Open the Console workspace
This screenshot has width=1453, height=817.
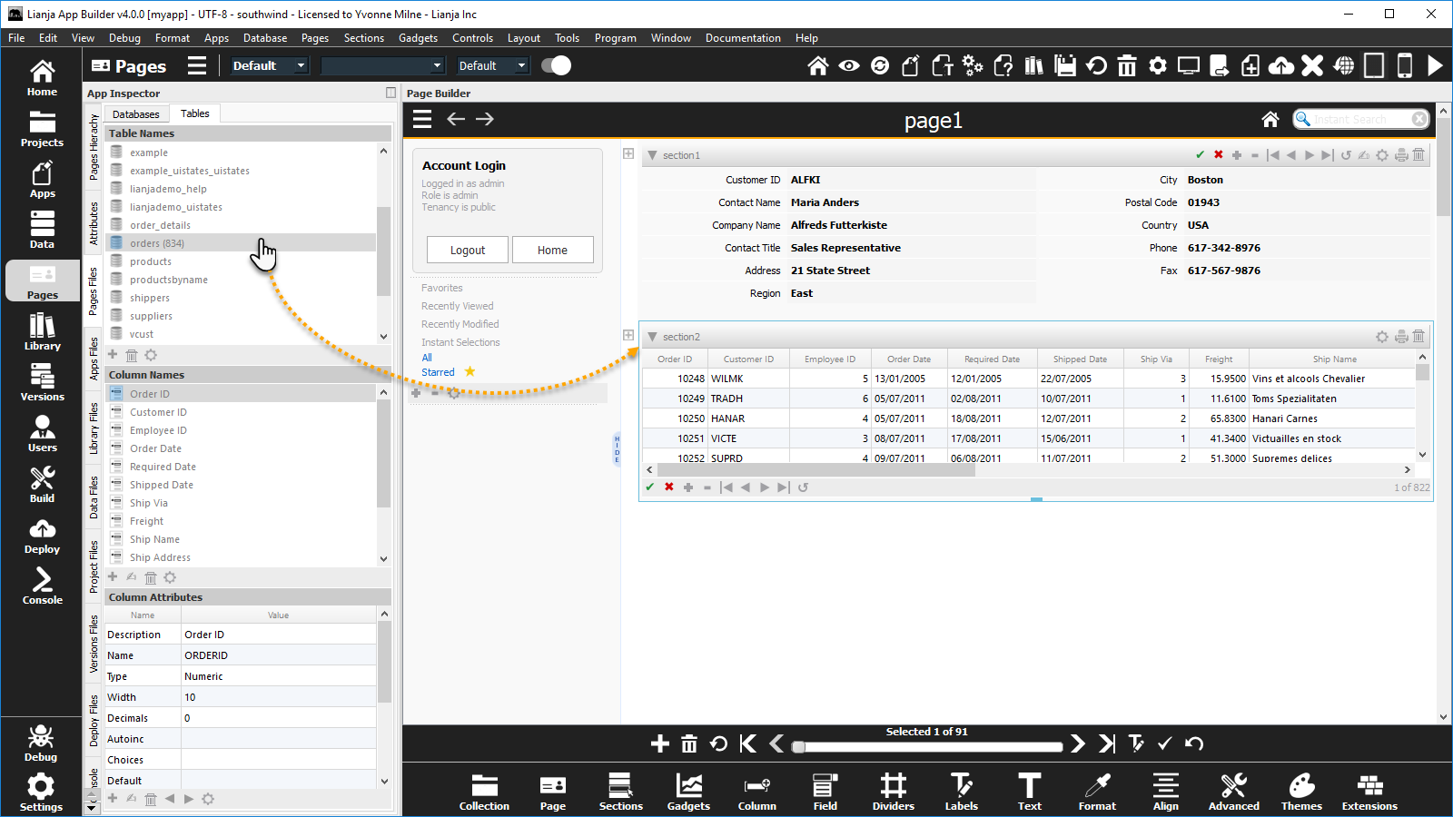pyautogui.click(x=42, y=586)
